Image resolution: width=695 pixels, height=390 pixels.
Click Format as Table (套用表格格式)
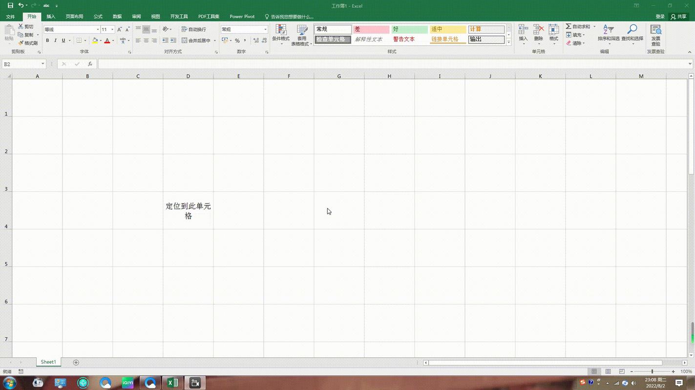pyautogui.click(x=301, y=35)
